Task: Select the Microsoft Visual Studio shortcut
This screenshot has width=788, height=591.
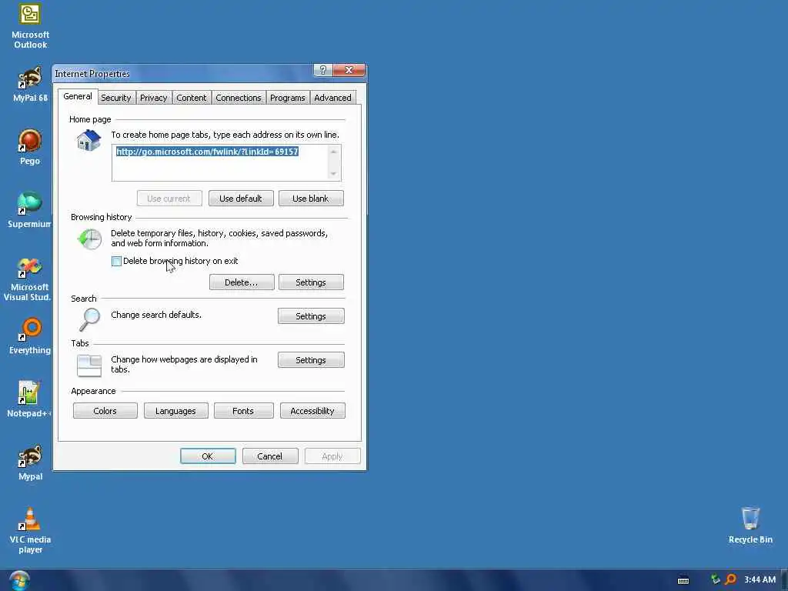Action: point(28,279)
